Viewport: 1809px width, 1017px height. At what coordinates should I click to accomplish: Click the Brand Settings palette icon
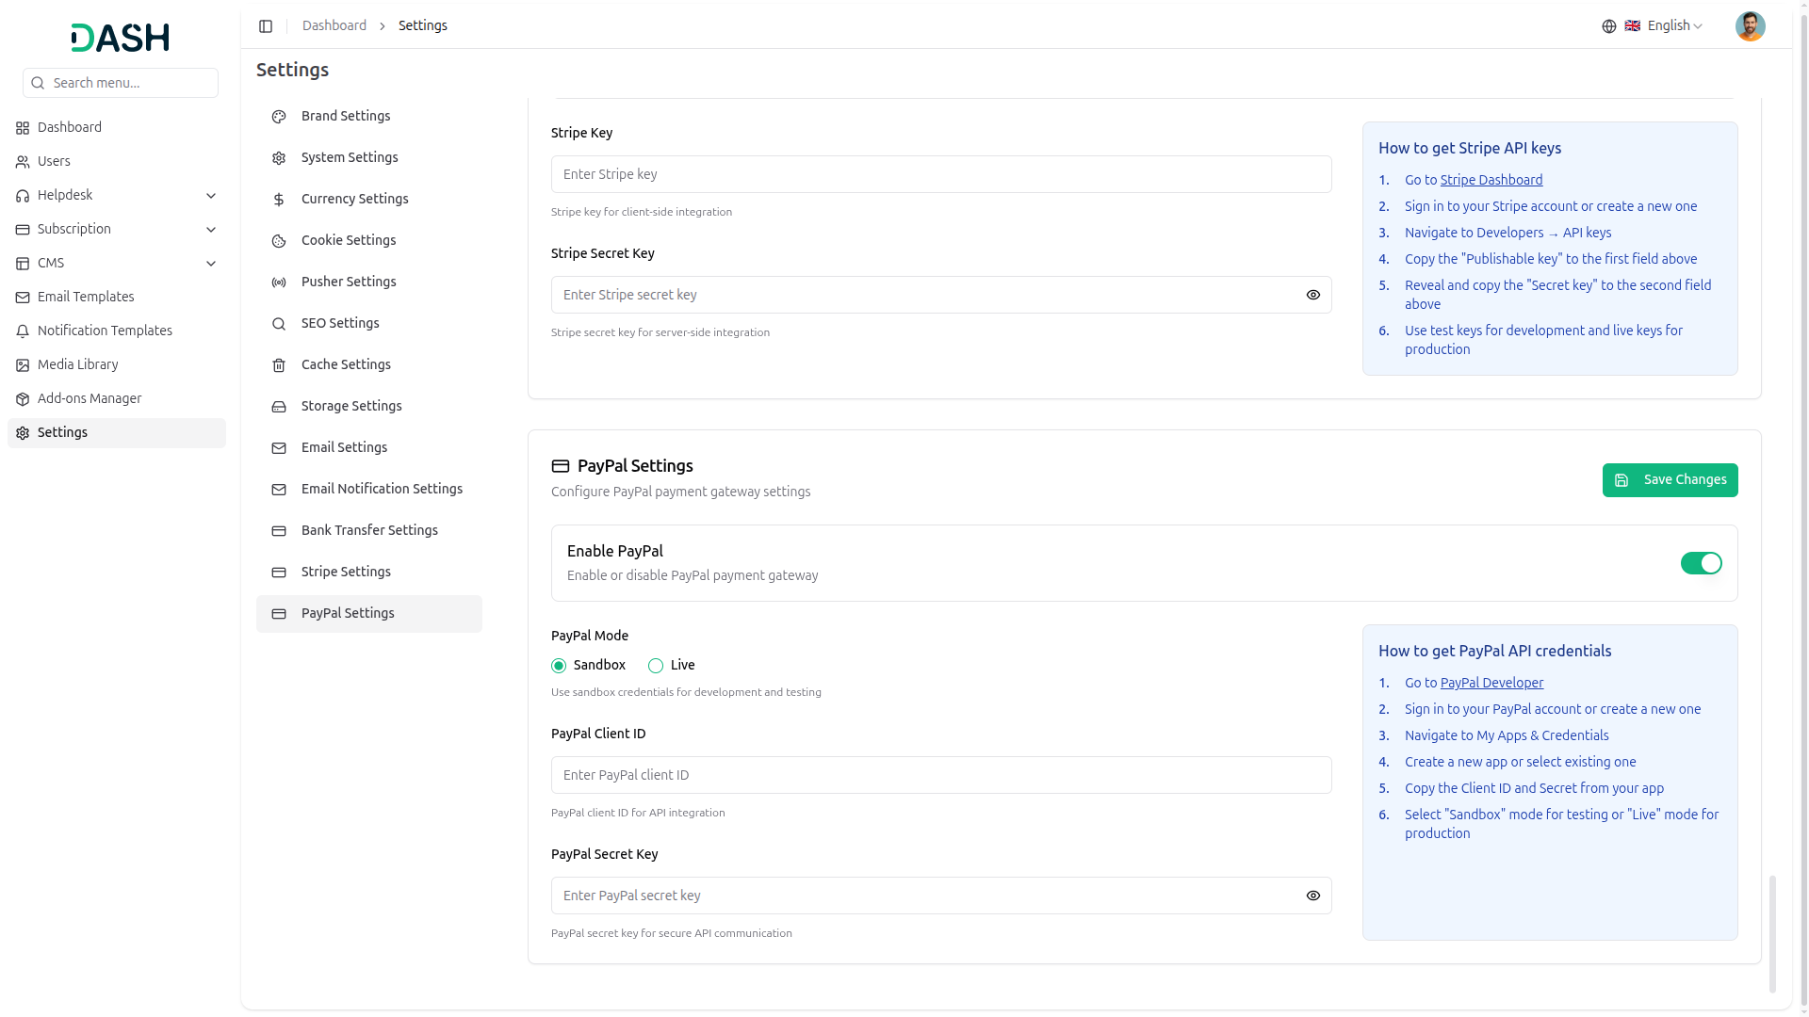(x=279, y=117)
